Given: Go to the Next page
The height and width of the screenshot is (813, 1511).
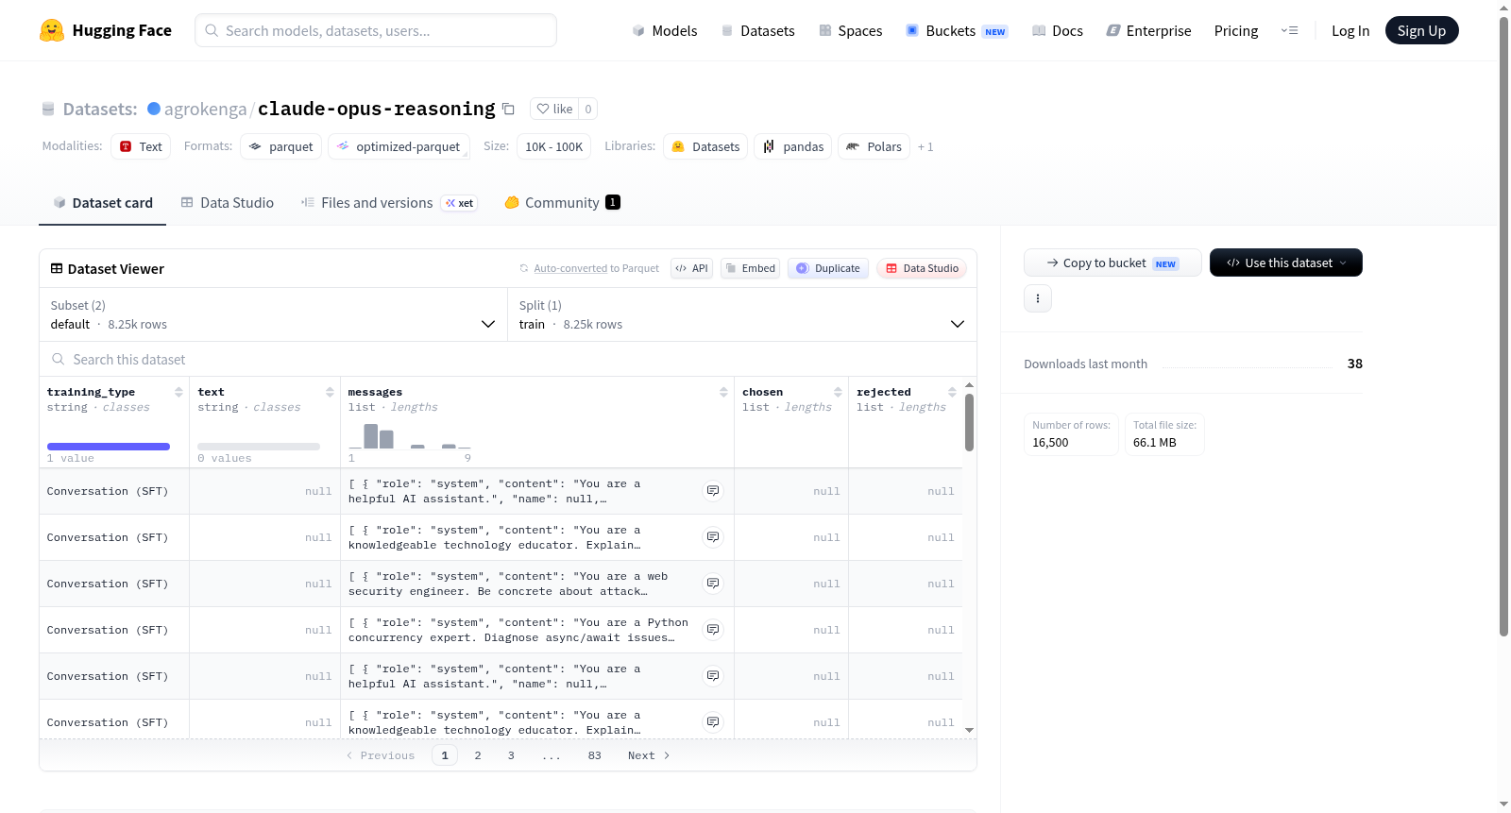Looking at the screenshot, I should click(649, 755).
